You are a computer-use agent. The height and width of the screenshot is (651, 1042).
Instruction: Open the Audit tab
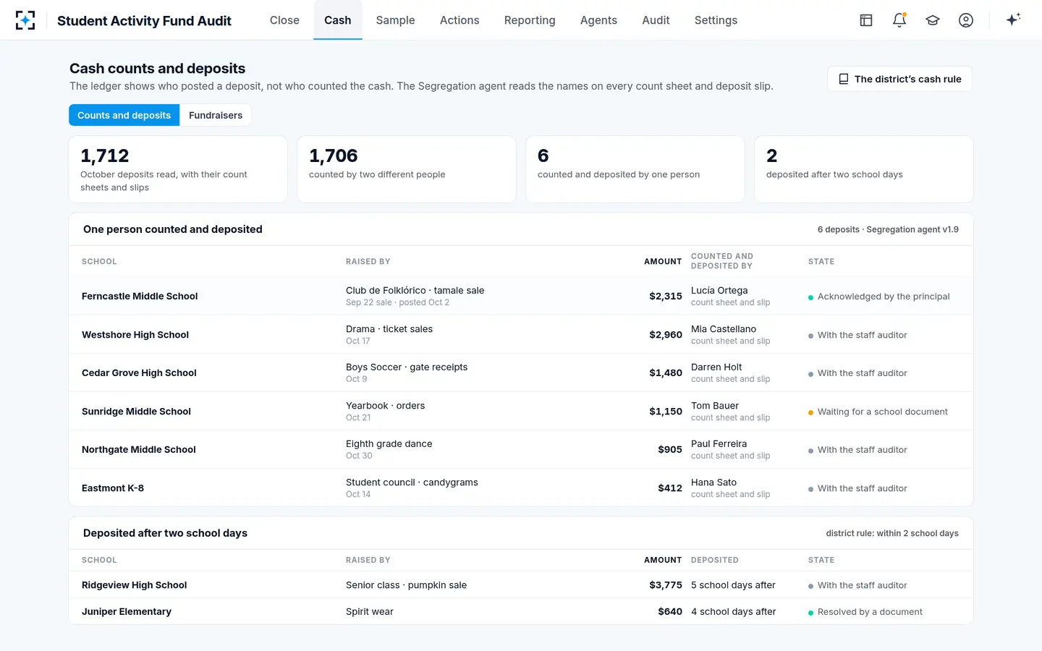[656, 20]
